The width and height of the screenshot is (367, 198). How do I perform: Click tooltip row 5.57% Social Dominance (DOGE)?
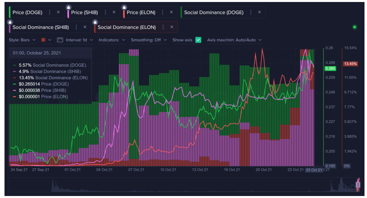(49, 65)
